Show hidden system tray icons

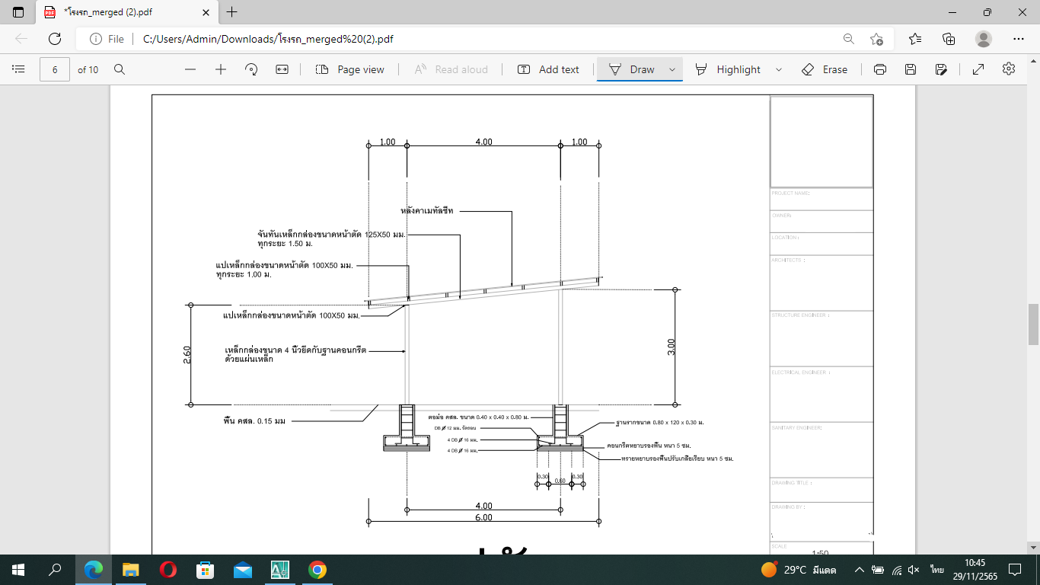[x=859, y=570]
